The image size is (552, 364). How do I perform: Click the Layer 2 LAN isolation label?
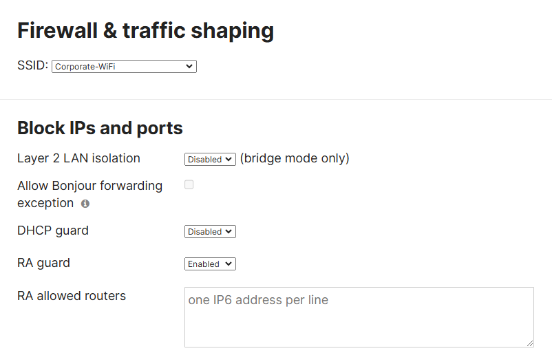(x=79, y=158)
